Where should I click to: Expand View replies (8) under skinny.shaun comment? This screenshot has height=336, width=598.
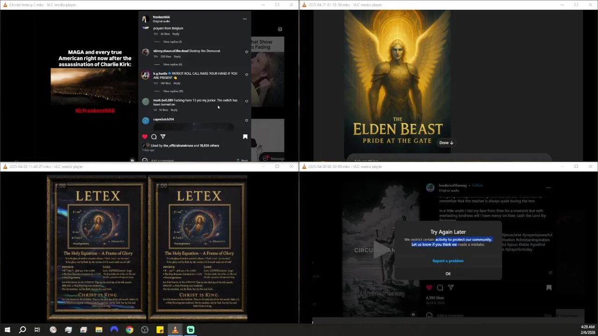coord(172,64)
